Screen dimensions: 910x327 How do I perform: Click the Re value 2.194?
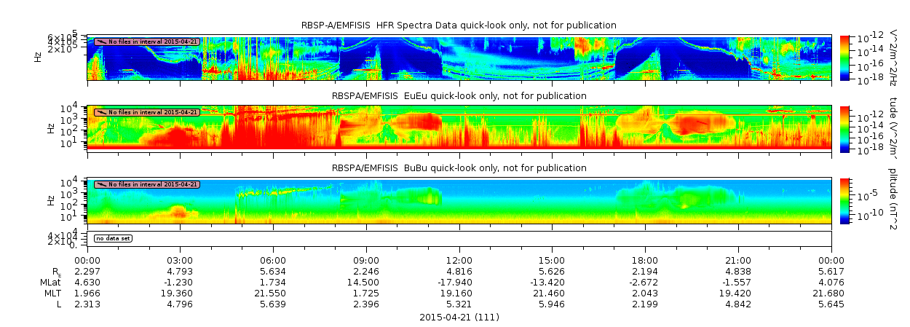(x=645, y=272)
